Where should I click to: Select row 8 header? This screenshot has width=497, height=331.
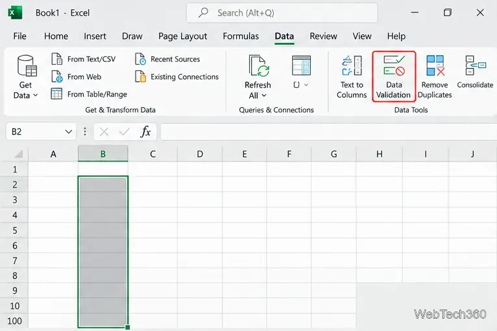coord(14,276)
